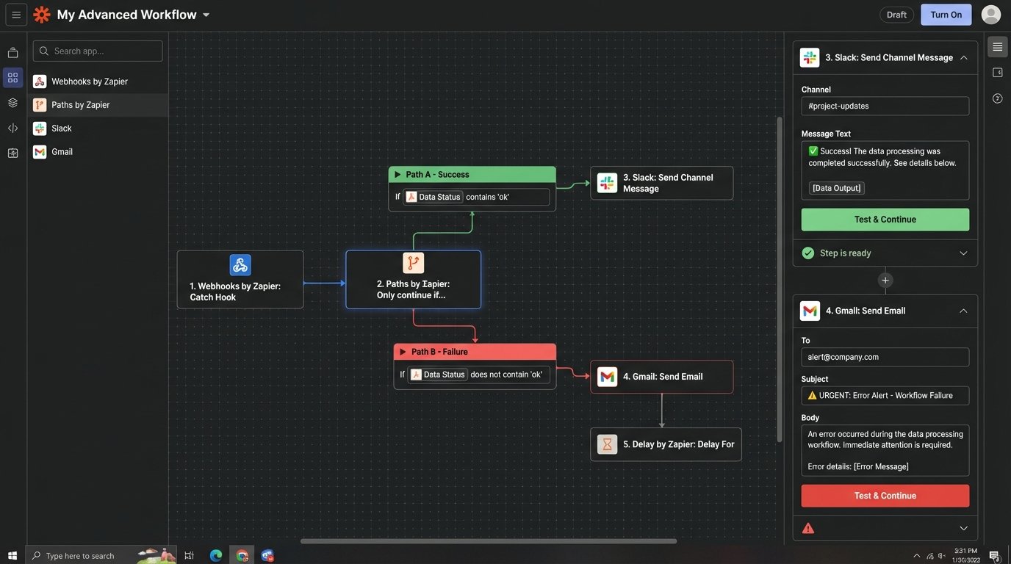This screenshot has height=564, width=1011.
Task: Click the code brackets sidebar icon
Action: (12, 128)
